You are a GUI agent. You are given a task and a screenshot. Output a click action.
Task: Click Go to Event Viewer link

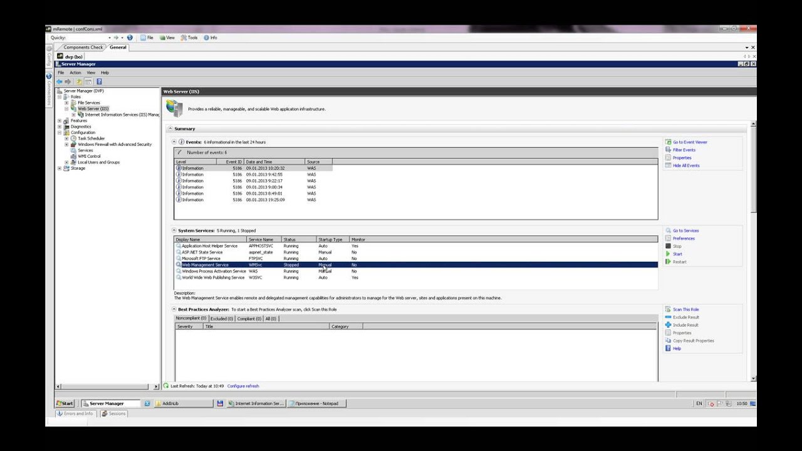[x=690, y=142]
